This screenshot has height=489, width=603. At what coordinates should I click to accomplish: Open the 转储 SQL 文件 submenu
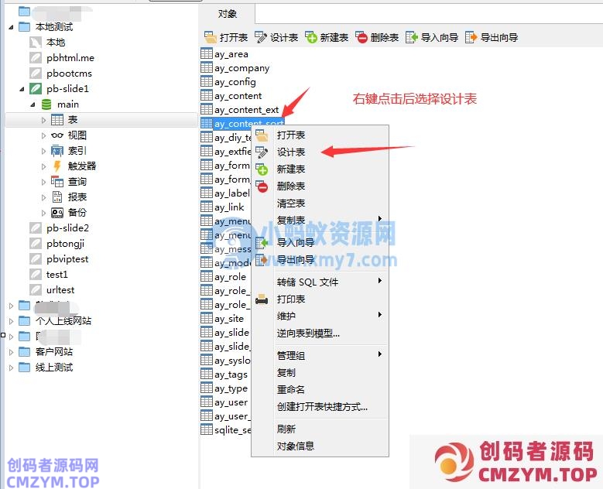point(308,282)
